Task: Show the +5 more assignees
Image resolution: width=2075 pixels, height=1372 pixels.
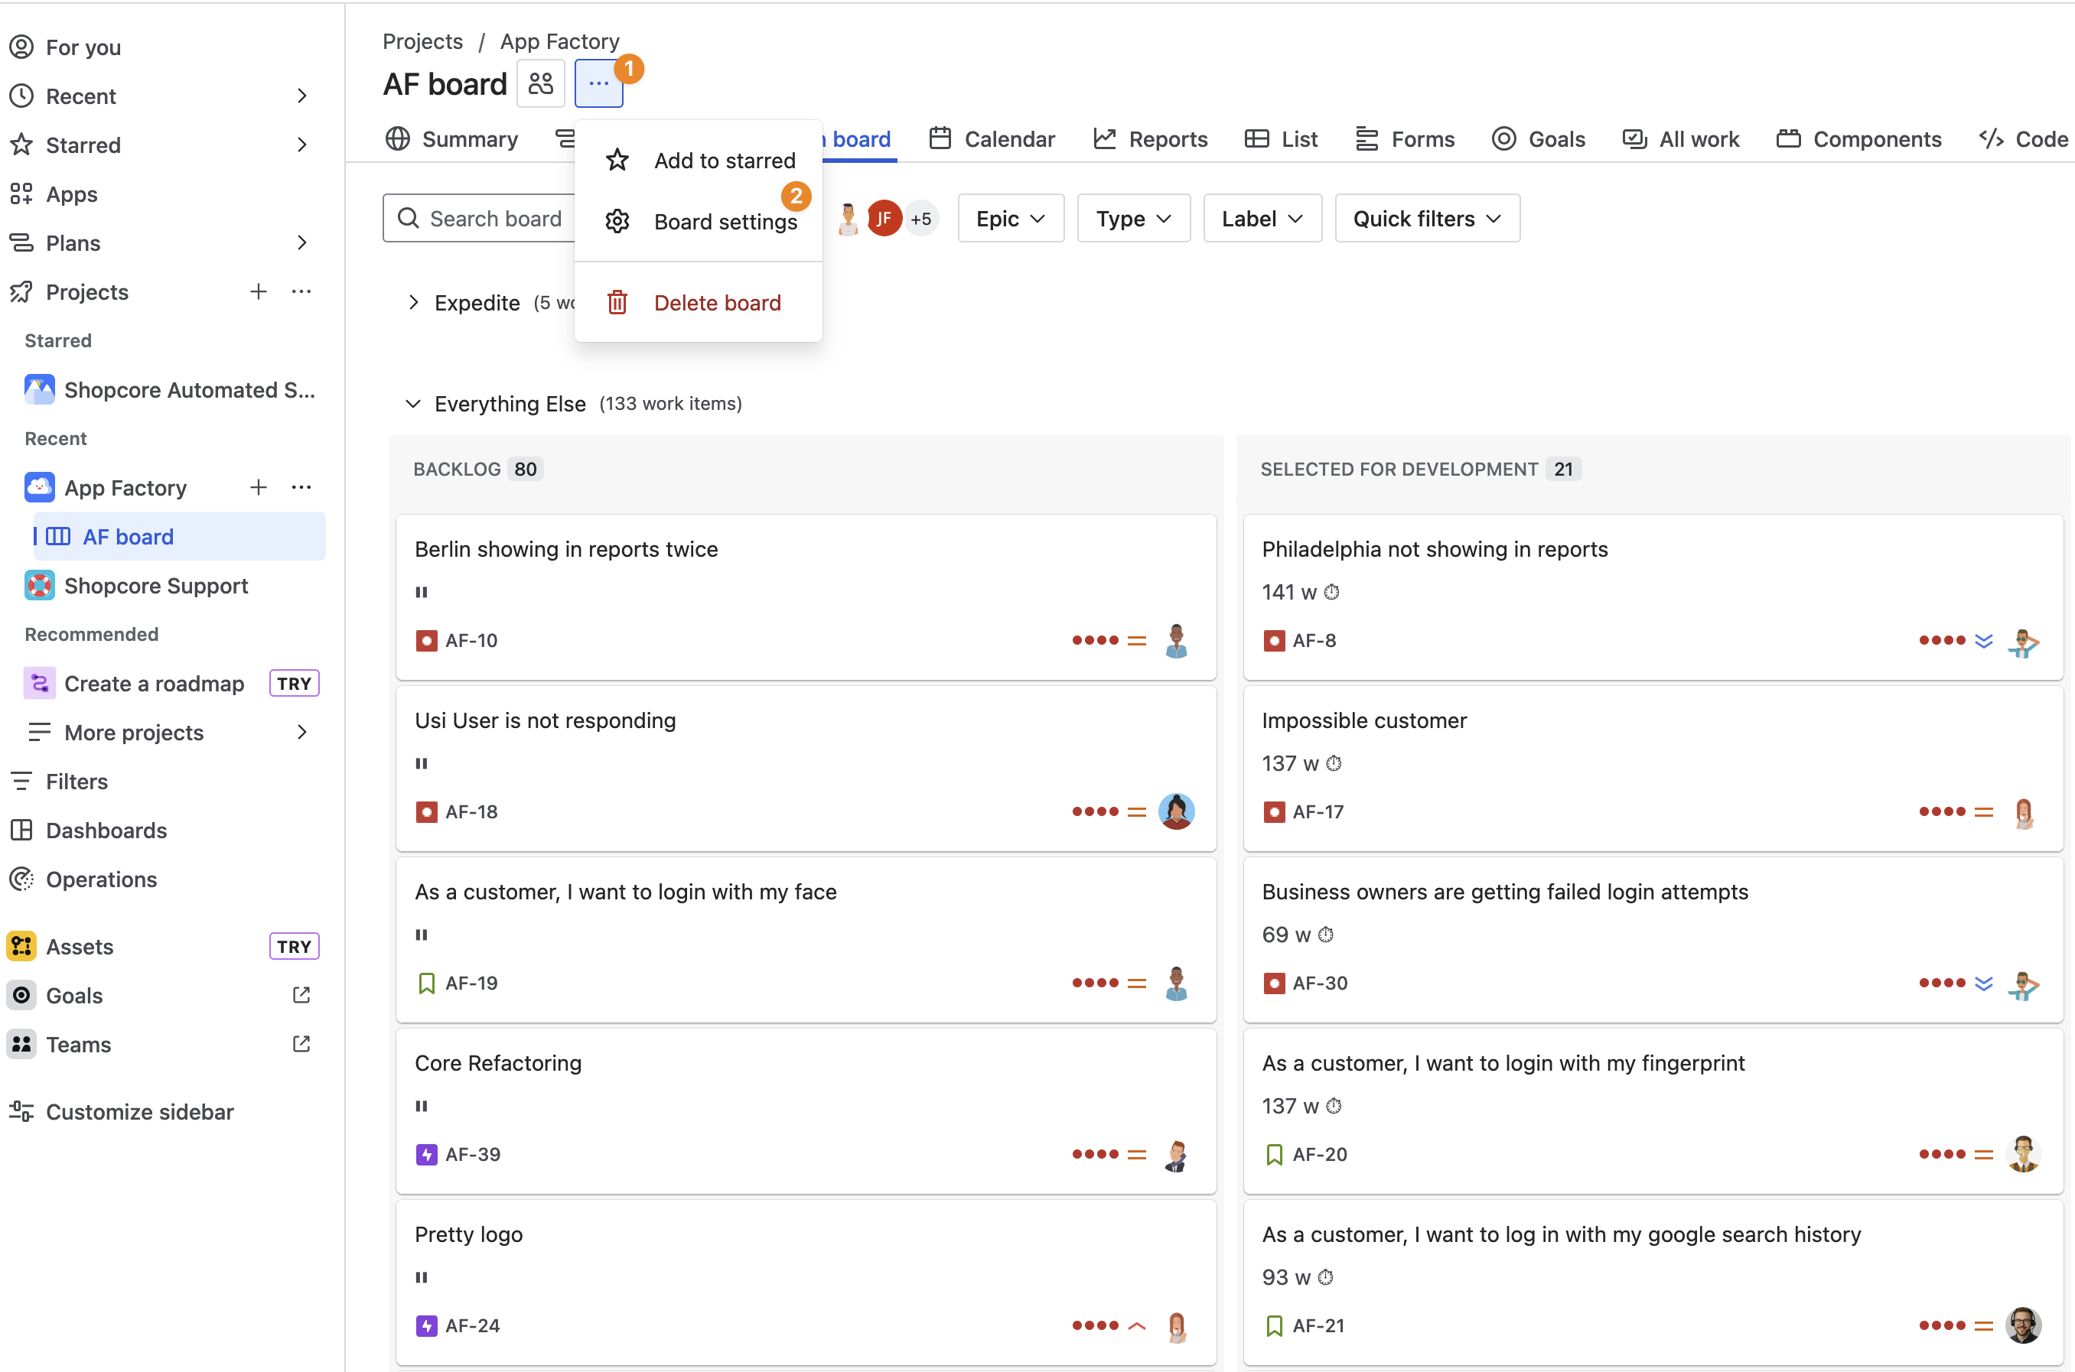Action: (920, 218)
